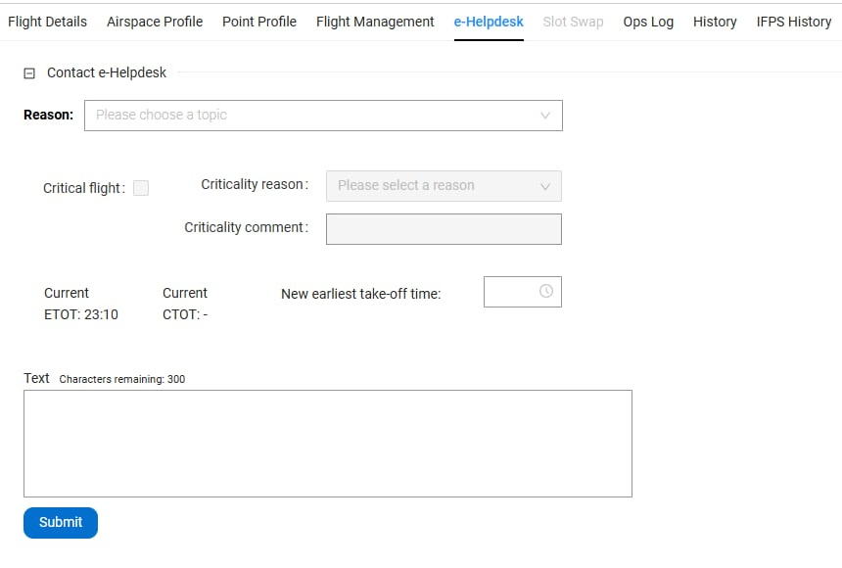The width and height of the screenshot is (842, 568).
Task: Open the 'Please choose a topic' dropdown
Action: [x=313, y=116]
